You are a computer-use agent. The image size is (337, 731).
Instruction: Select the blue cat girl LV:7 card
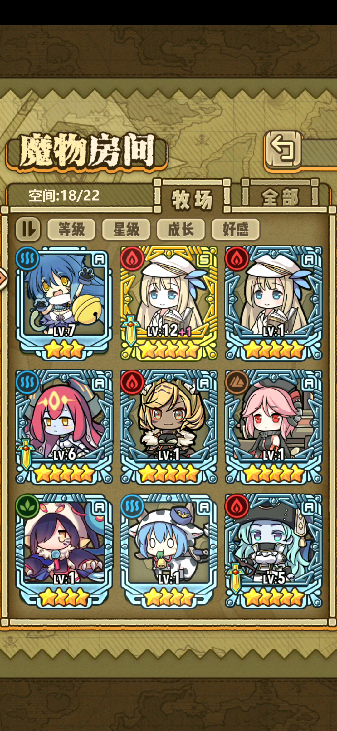pos(64,303)
